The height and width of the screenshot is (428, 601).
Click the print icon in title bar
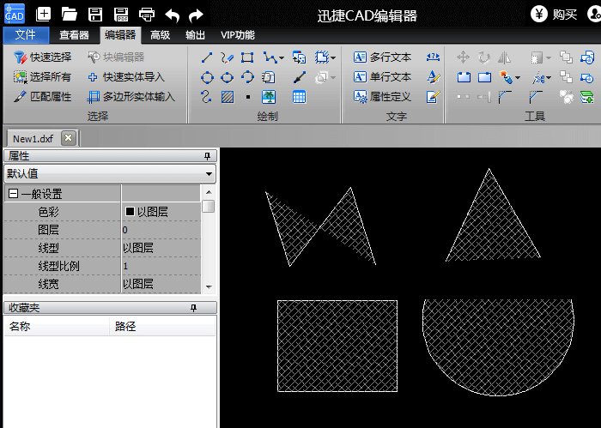(147, 14)
